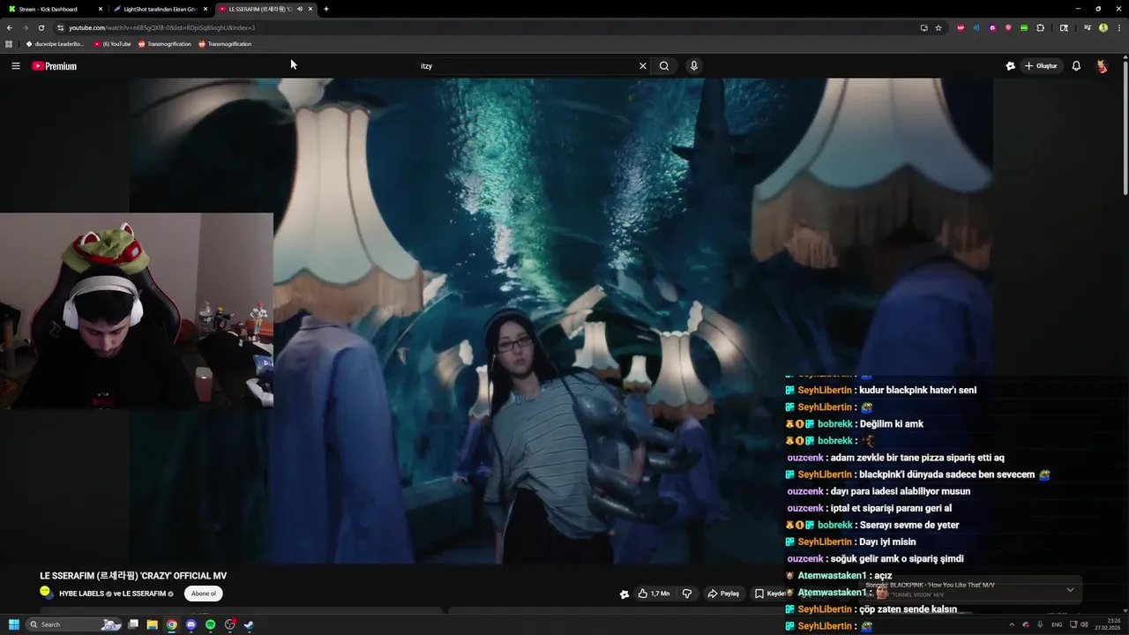Click the LE SSERAFIM video player
Viewport: 1129px width, 635px height.
561,321
